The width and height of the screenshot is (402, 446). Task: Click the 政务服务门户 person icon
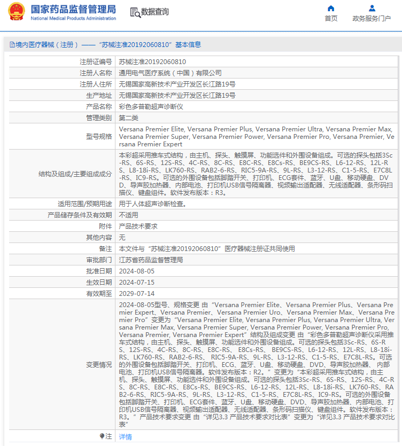tap(372, 8)
